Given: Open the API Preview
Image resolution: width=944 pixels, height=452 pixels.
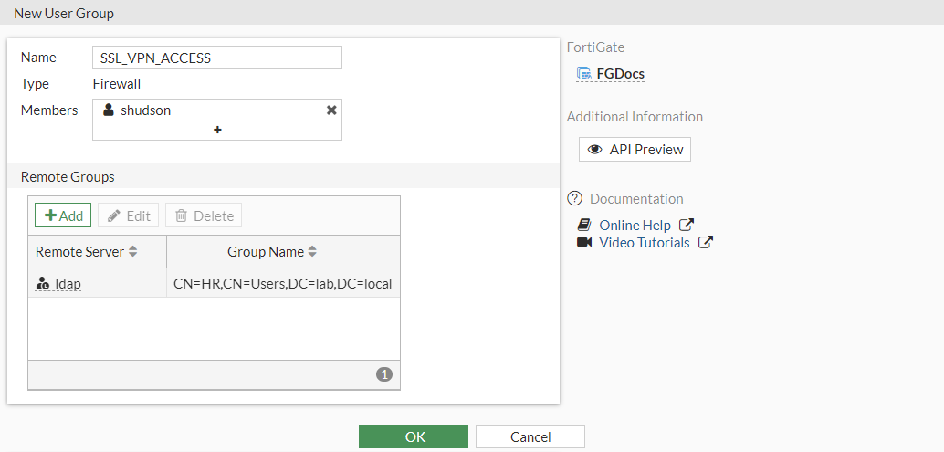Looking at the screenshot, I should 635,149.
